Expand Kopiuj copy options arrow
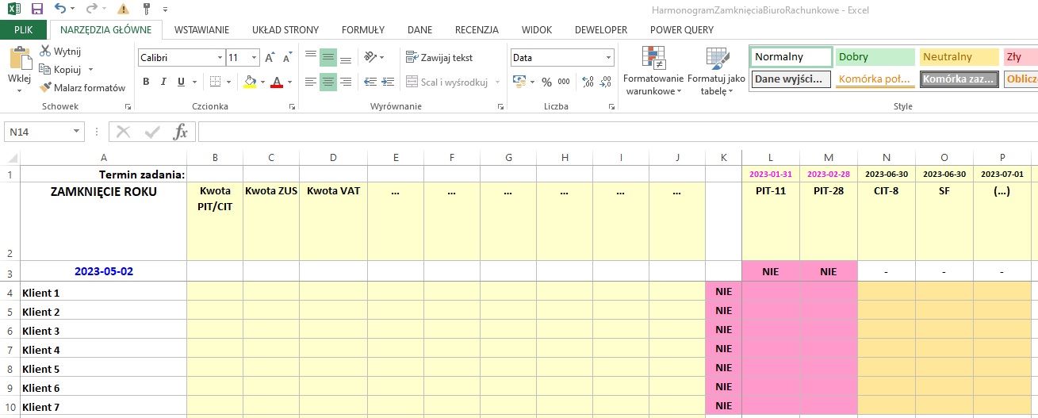Screen dimensions: 1038x418 point(90,70)
